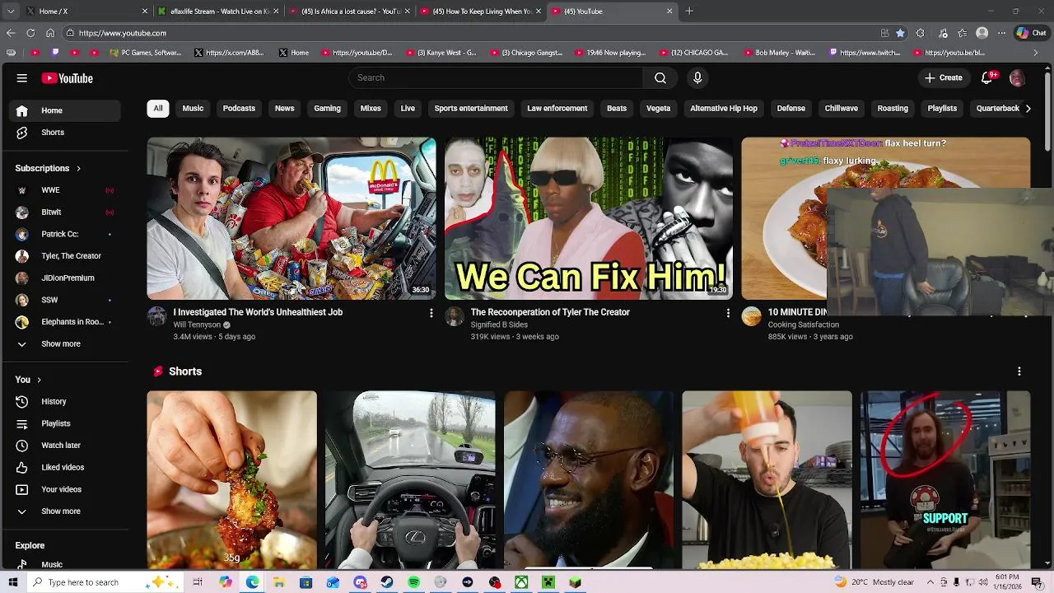This screenshot has width=1054, height=593.
Task: Open the Lexus driving Shorts thumbnail
Action: click(x=410, y=480)
